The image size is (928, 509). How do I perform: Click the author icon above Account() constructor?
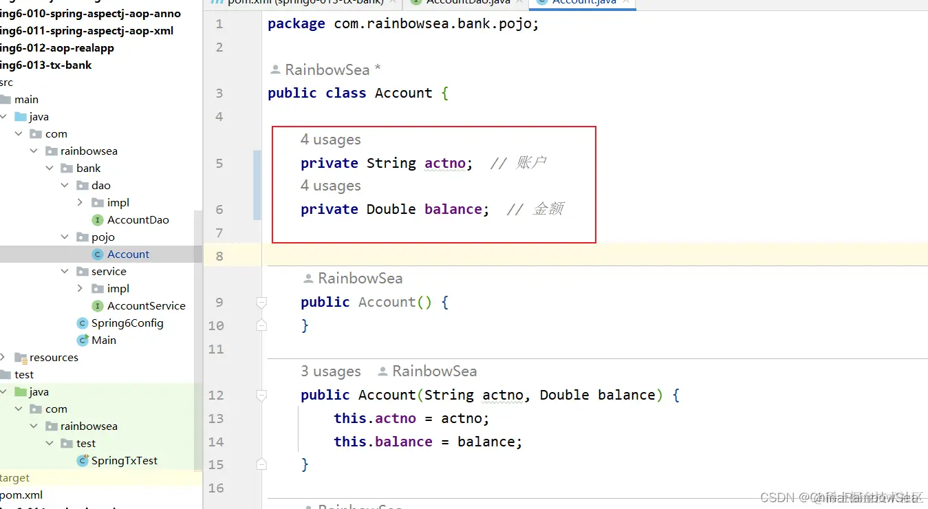[x=308, y=279]
